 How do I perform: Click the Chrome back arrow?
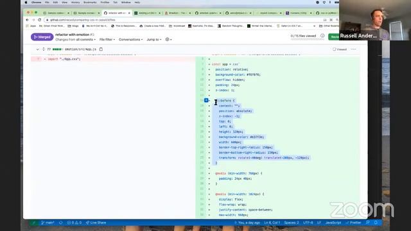pos(27,20)
